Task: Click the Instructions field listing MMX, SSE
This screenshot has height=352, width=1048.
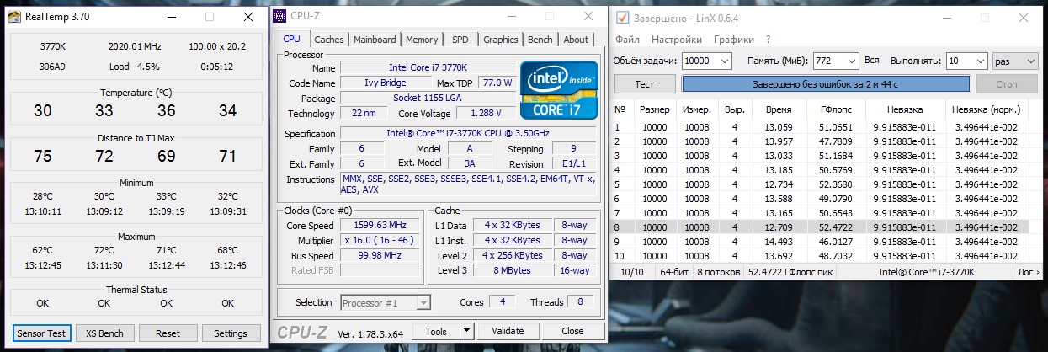Action: tap(470, 184)
